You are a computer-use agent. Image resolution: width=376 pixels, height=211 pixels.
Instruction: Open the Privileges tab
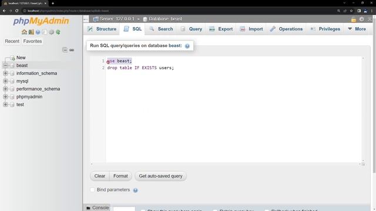(325, 29)
